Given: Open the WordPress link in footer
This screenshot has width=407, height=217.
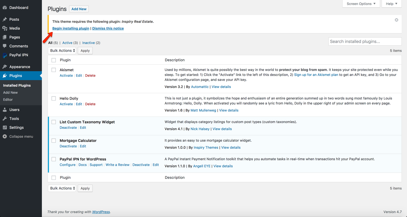Looking at the screenshot, I should point(101,212).
